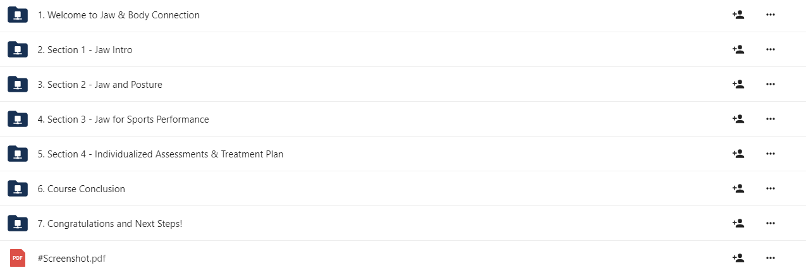Open 5. Section 4 Individualized Assessments & Treatment Plan
Image resolution: width=806 pixels, height=275 pixels.
pyautogui.click(x=161, y=154)
